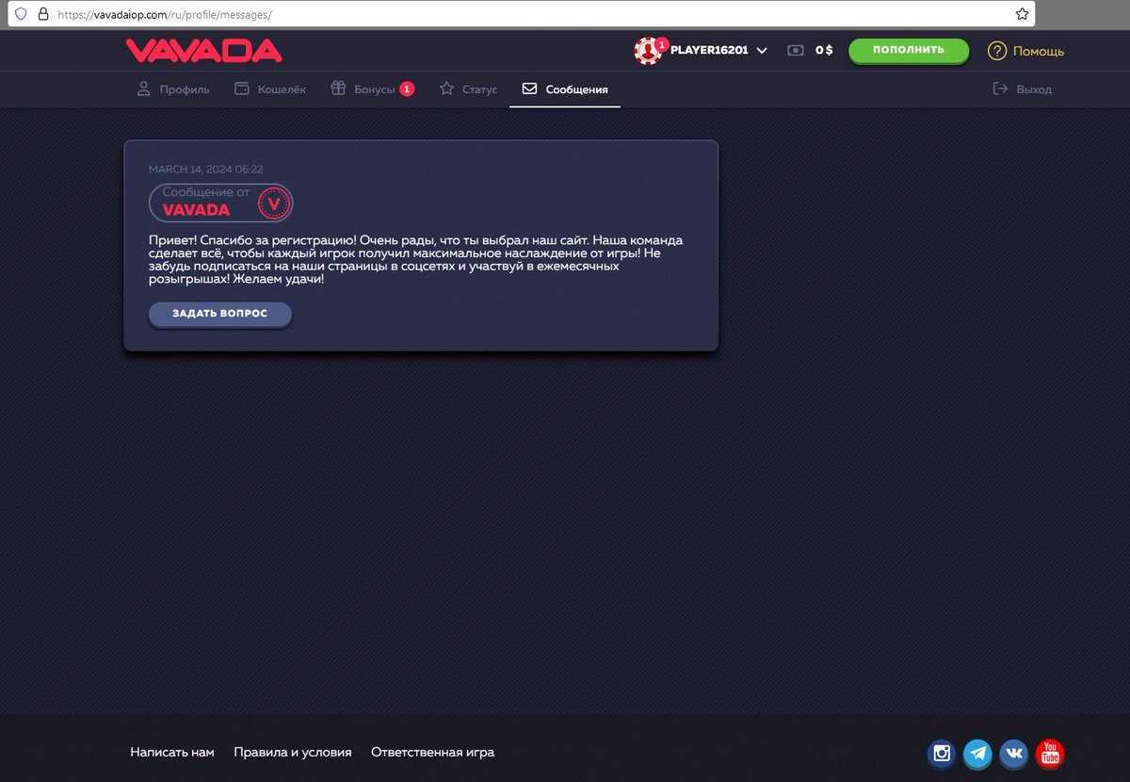Click the logout door-arrow icon
The width and height of the screenshot is (1130, 782).
1001,89
